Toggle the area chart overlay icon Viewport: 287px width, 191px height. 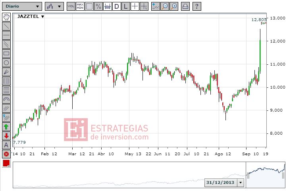click(108, 6)
